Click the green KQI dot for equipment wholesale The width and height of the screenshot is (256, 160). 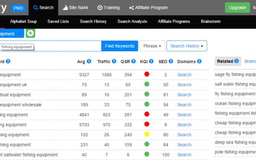click(x=147, y=104)
